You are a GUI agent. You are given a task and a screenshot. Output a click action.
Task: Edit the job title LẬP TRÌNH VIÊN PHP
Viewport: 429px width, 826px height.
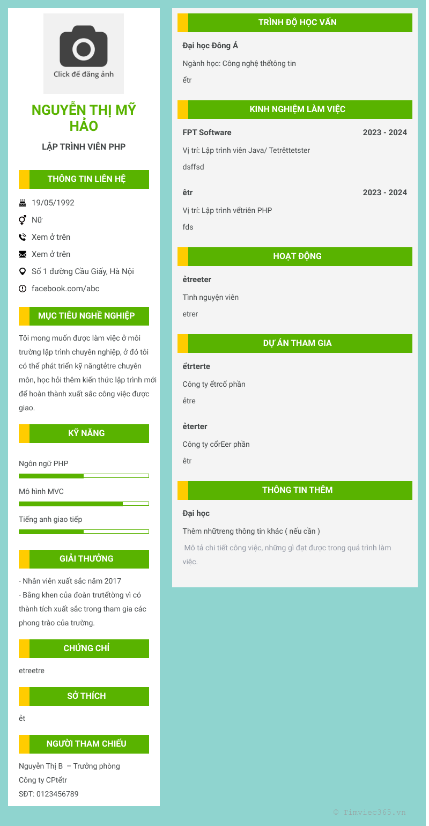[x=84, y=147]
